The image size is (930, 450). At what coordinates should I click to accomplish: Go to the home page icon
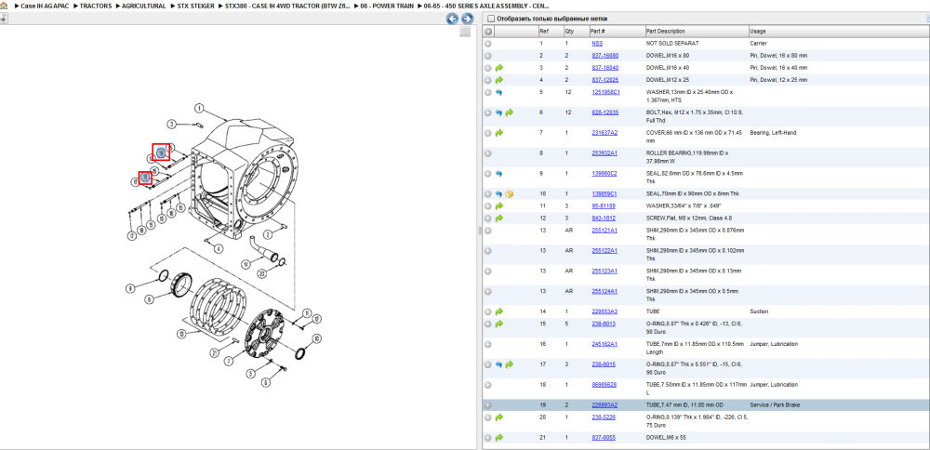tap(4, 6)
